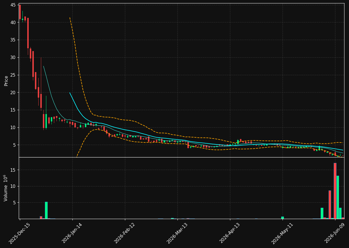Click the 2026-Jan-14 date label

pos(72,233)
